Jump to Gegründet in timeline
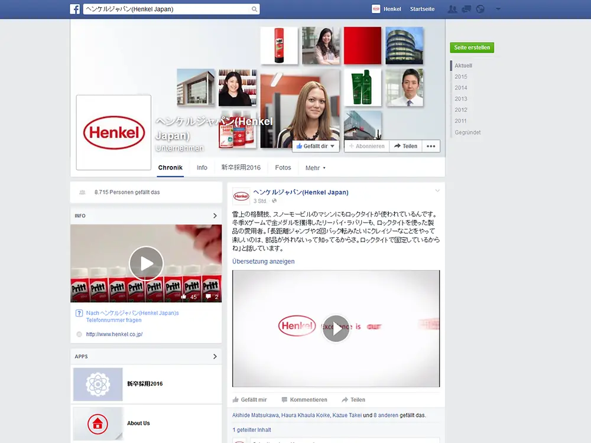The height and width of the screenshot is (443, 591). [x=467, y=132]
